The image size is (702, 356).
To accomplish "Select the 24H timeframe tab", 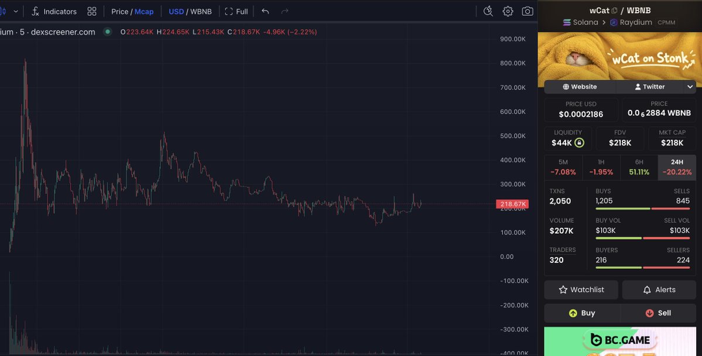I will [677, 167].
